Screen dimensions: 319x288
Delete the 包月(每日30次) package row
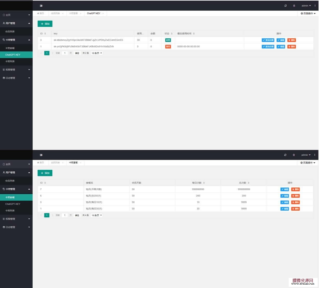(x=295, y=209)
